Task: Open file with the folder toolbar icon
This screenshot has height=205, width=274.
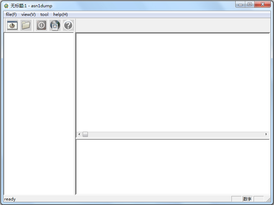Action: [26, 25]
